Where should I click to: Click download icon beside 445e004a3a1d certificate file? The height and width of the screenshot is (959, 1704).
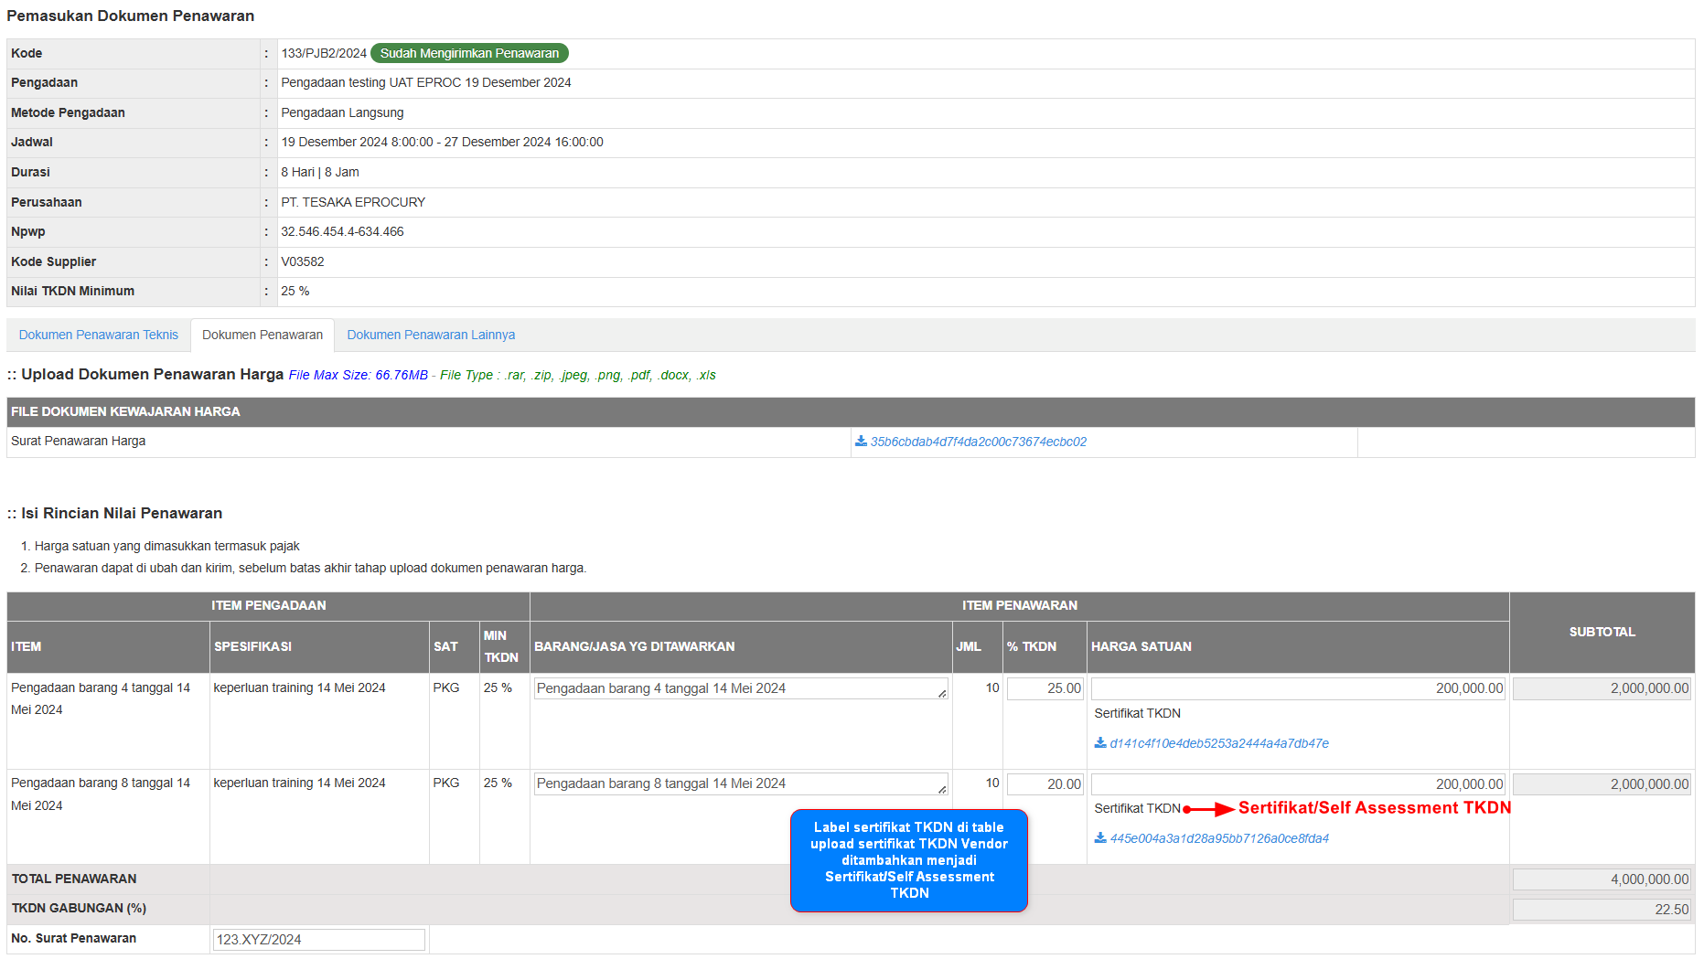point(1100,838)
